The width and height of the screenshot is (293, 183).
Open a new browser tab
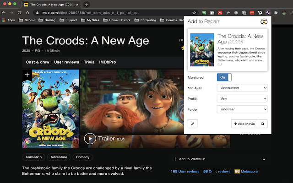tap(87, 5)
